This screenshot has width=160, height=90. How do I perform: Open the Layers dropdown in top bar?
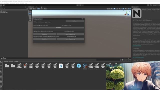(155, 5)
